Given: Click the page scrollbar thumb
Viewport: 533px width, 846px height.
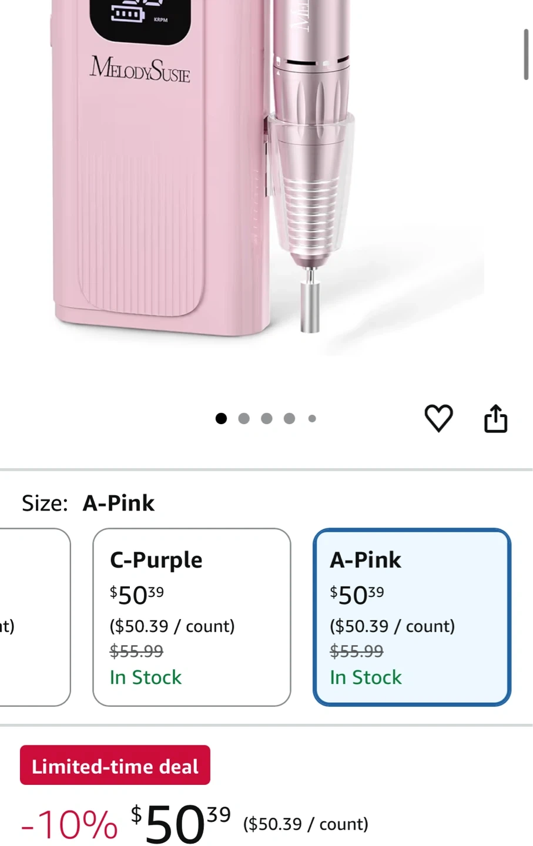Looking at the screenshot, I should (x=526, y=54).
